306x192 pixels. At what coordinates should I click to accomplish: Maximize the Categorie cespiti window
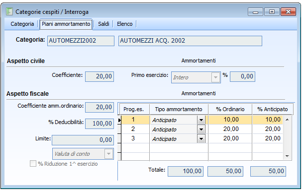(x=272, y=12)
